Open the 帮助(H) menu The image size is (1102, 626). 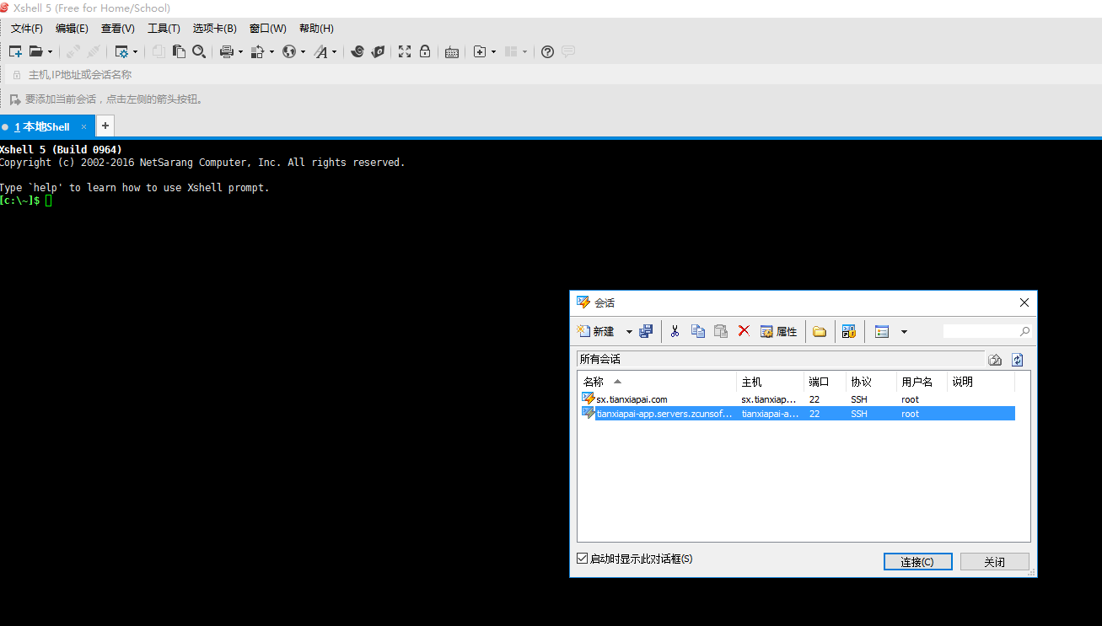(316, 29)
